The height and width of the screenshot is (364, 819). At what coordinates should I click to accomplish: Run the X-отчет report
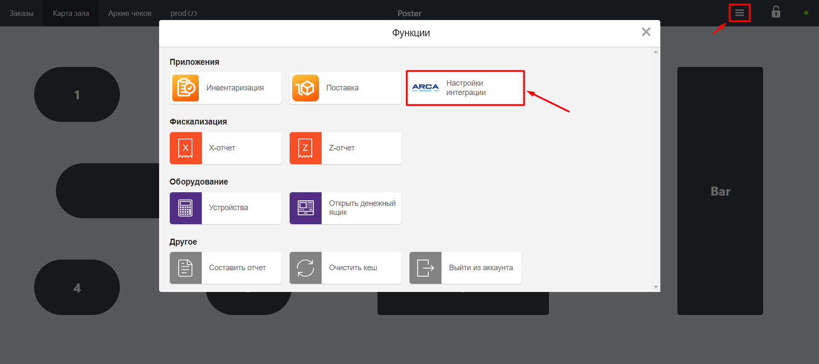pos(225,148)
